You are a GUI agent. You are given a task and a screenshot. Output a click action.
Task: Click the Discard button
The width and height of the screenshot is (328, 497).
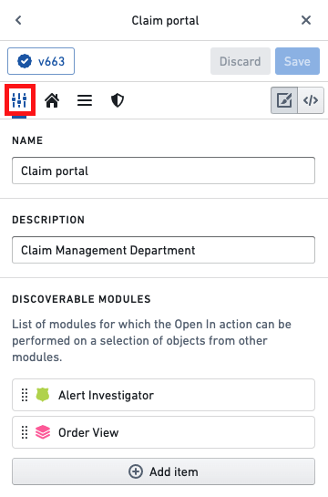[241, 61]
